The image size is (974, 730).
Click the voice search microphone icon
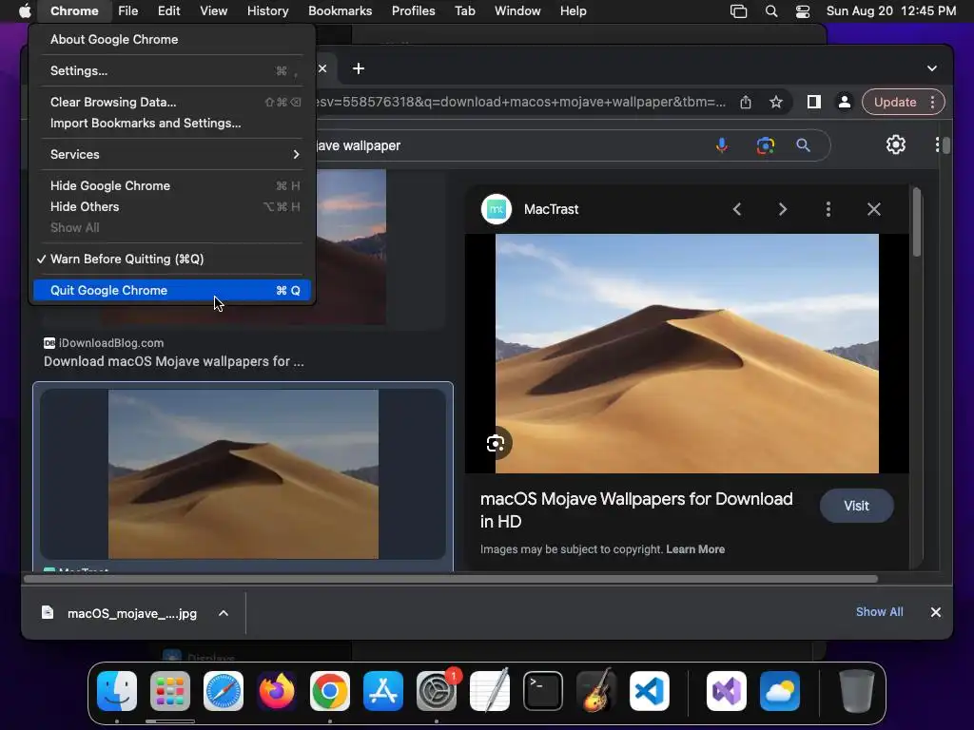point(722,145)
